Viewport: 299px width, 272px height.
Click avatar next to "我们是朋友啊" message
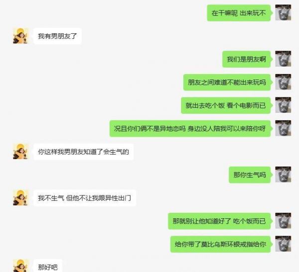click(x=283, y=59)
